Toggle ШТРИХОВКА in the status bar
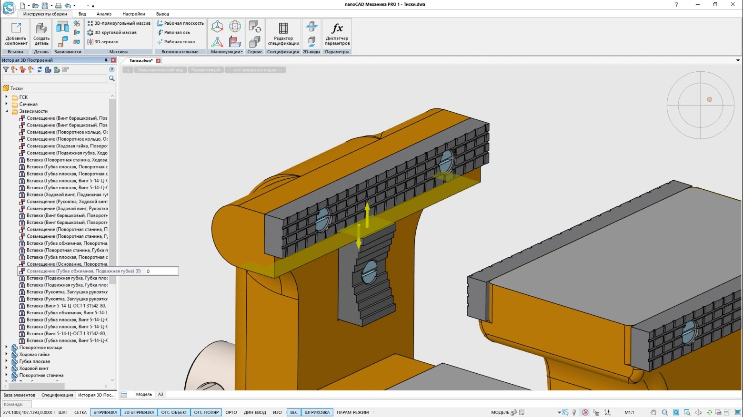This screenshot has height=417, width=743. (317, 412)
